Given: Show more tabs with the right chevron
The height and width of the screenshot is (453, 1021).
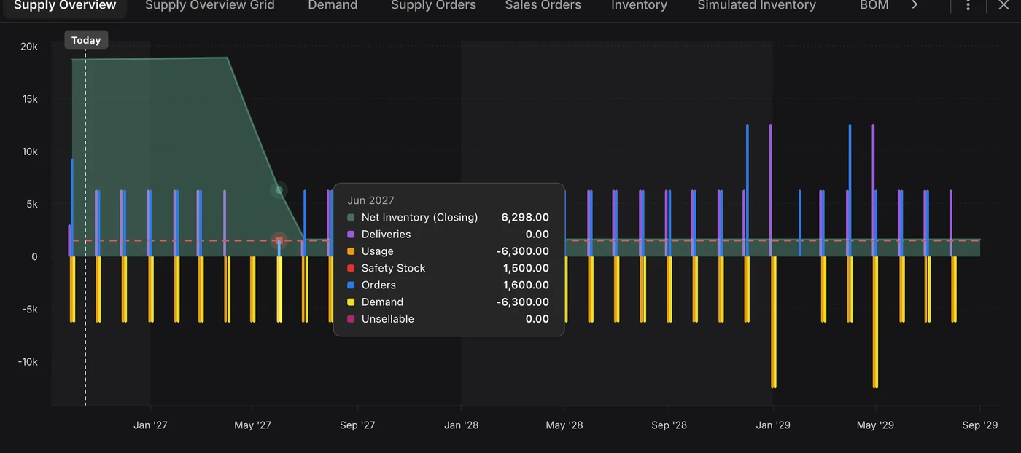Looking at the screenshot, I should coord(915,5).
